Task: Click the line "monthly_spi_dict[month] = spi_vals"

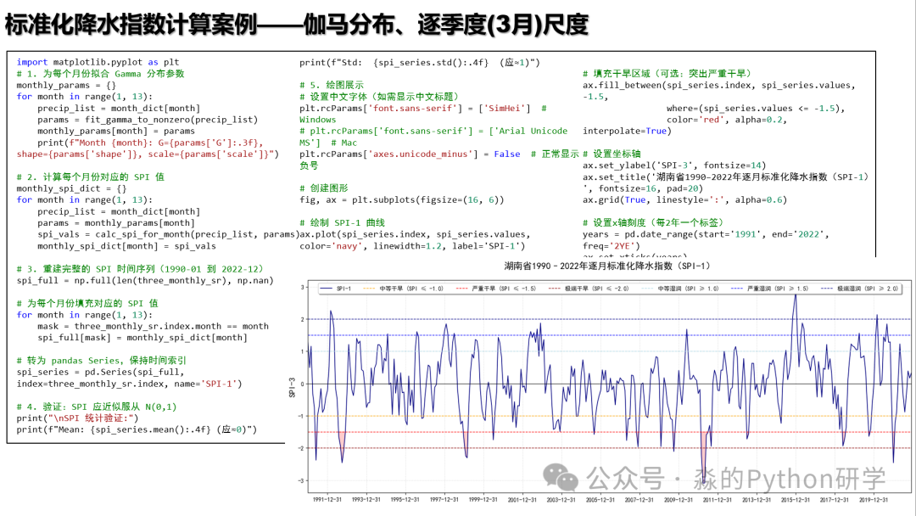Action: pyautogui.click(x=126, y=246)
